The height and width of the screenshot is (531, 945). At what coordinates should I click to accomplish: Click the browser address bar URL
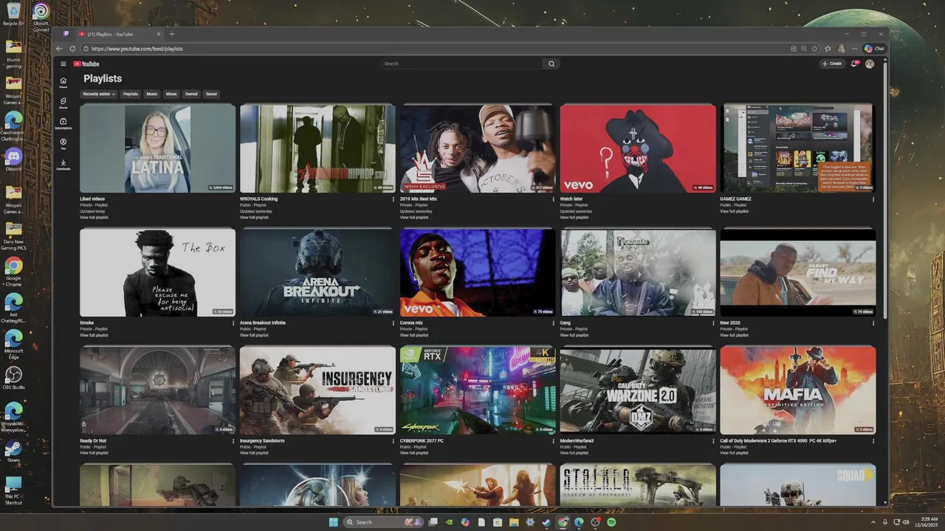click(x=137, y=49)
